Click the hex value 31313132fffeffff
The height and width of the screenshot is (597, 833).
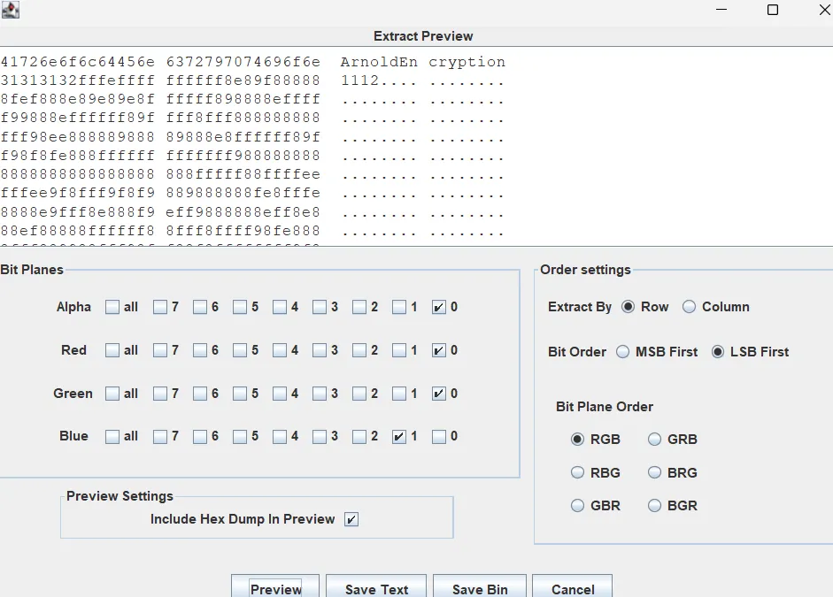(x=78, y=80)
